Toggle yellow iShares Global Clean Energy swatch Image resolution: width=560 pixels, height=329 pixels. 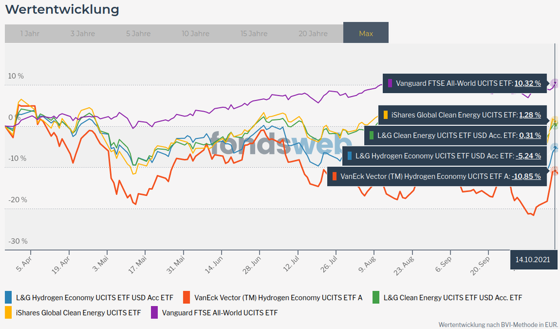pyautogui.click(x=8, y=312)
